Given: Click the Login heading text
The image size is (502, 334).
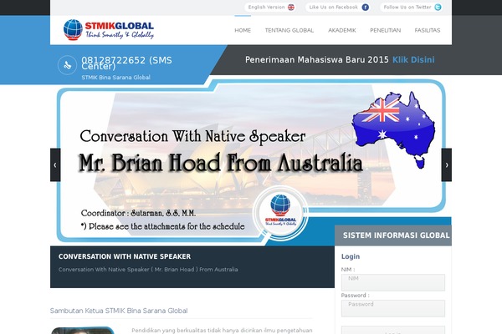Looking at the screenshot, I should click(x=351, y=256).
